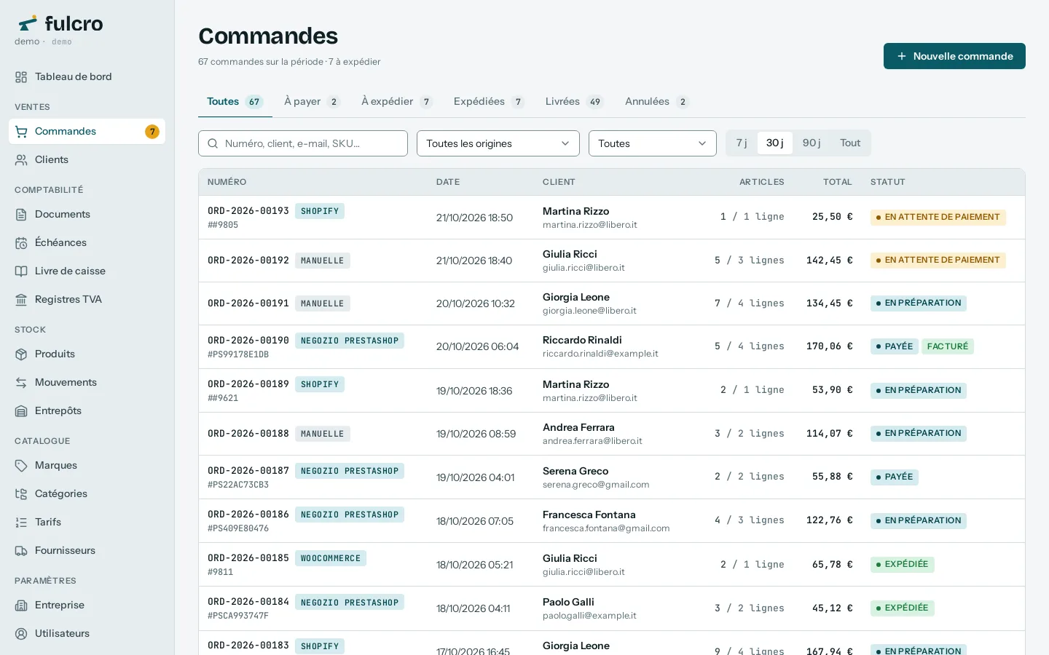Click the Nouvelle commande button
The image size is (1049, 655).
(954, 56)
